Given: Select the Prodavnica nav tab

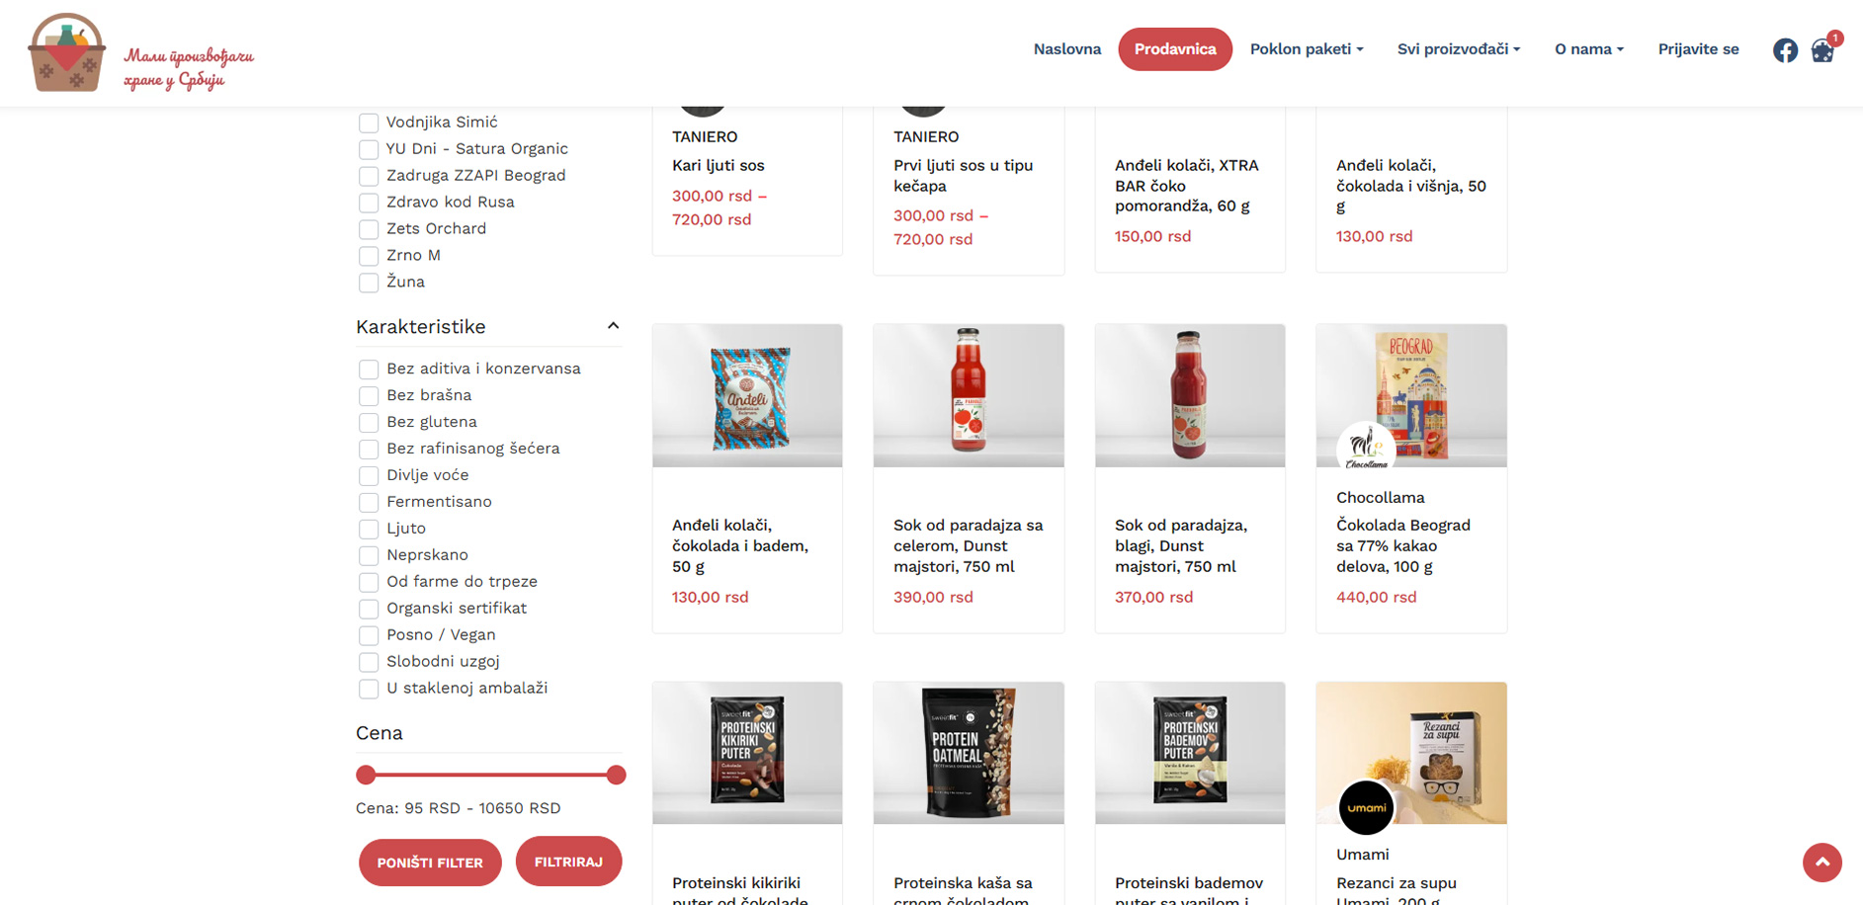Looking at the screenshot, I should coord(1175,49).
